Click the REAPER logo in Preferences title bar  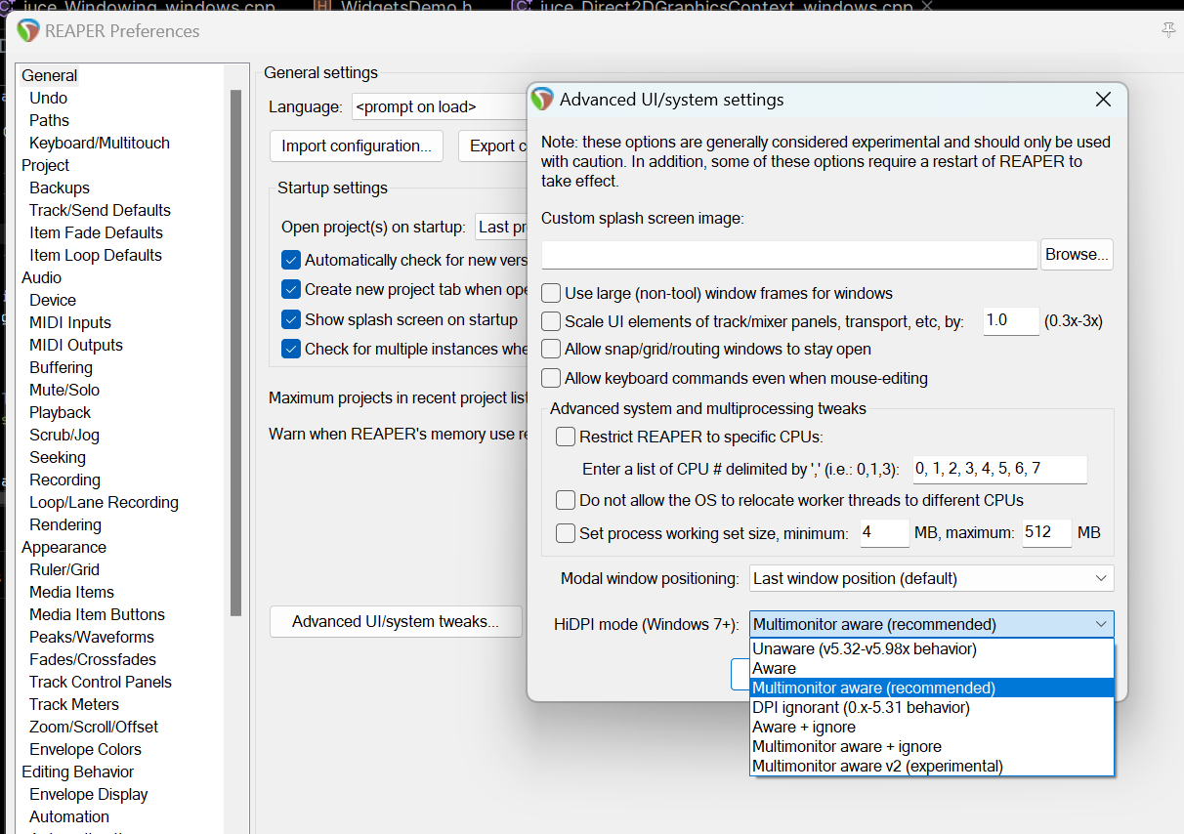(x=28, y=31)
